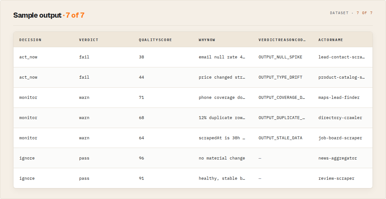Click the 'email null rate 4…' cell
The image size is (386, 199).
click(222, 57)
